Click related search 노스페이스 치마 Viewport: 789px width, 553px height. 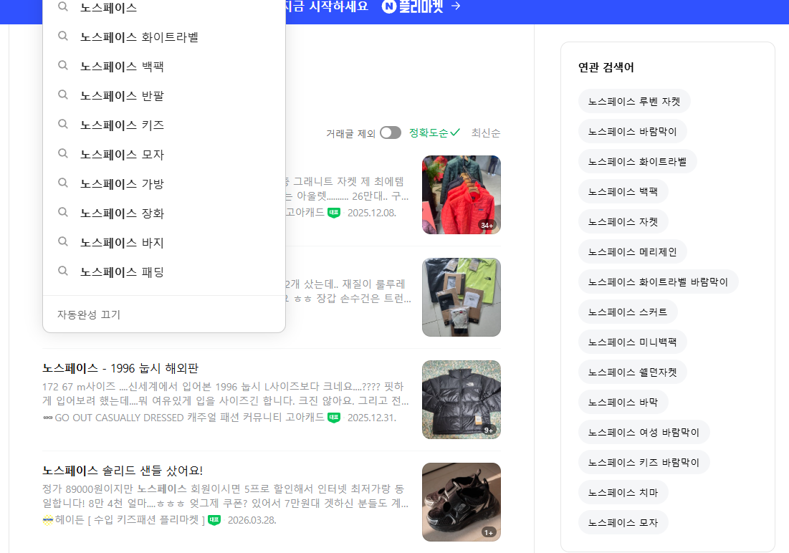[623, 493]
